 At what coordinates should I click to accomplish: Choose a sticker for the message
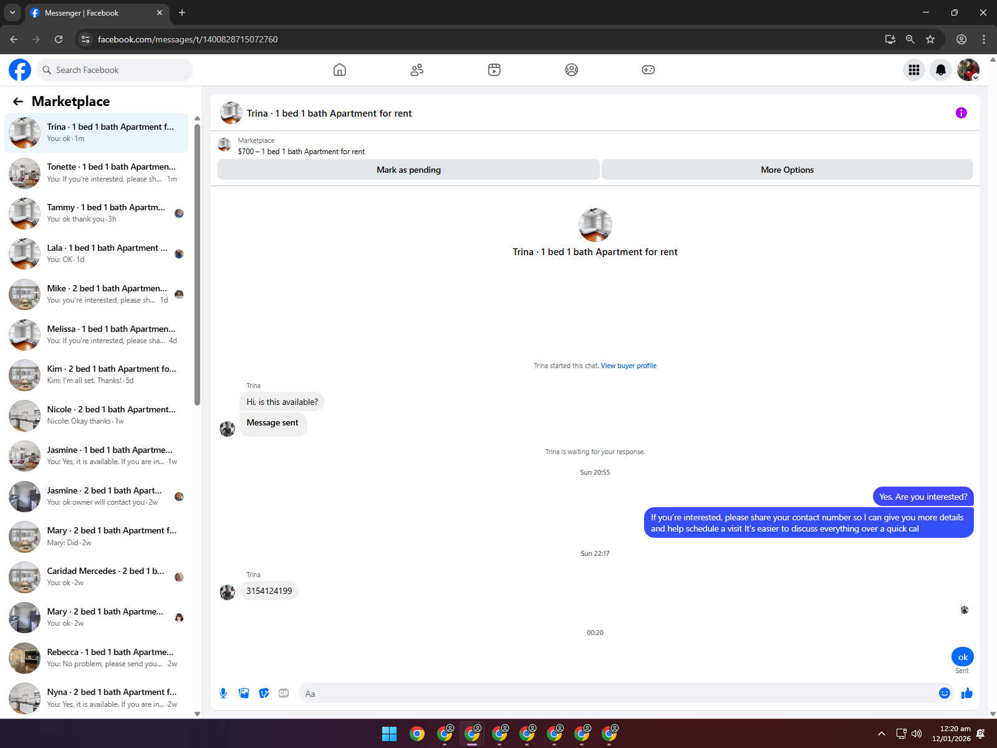pos(264,693)
